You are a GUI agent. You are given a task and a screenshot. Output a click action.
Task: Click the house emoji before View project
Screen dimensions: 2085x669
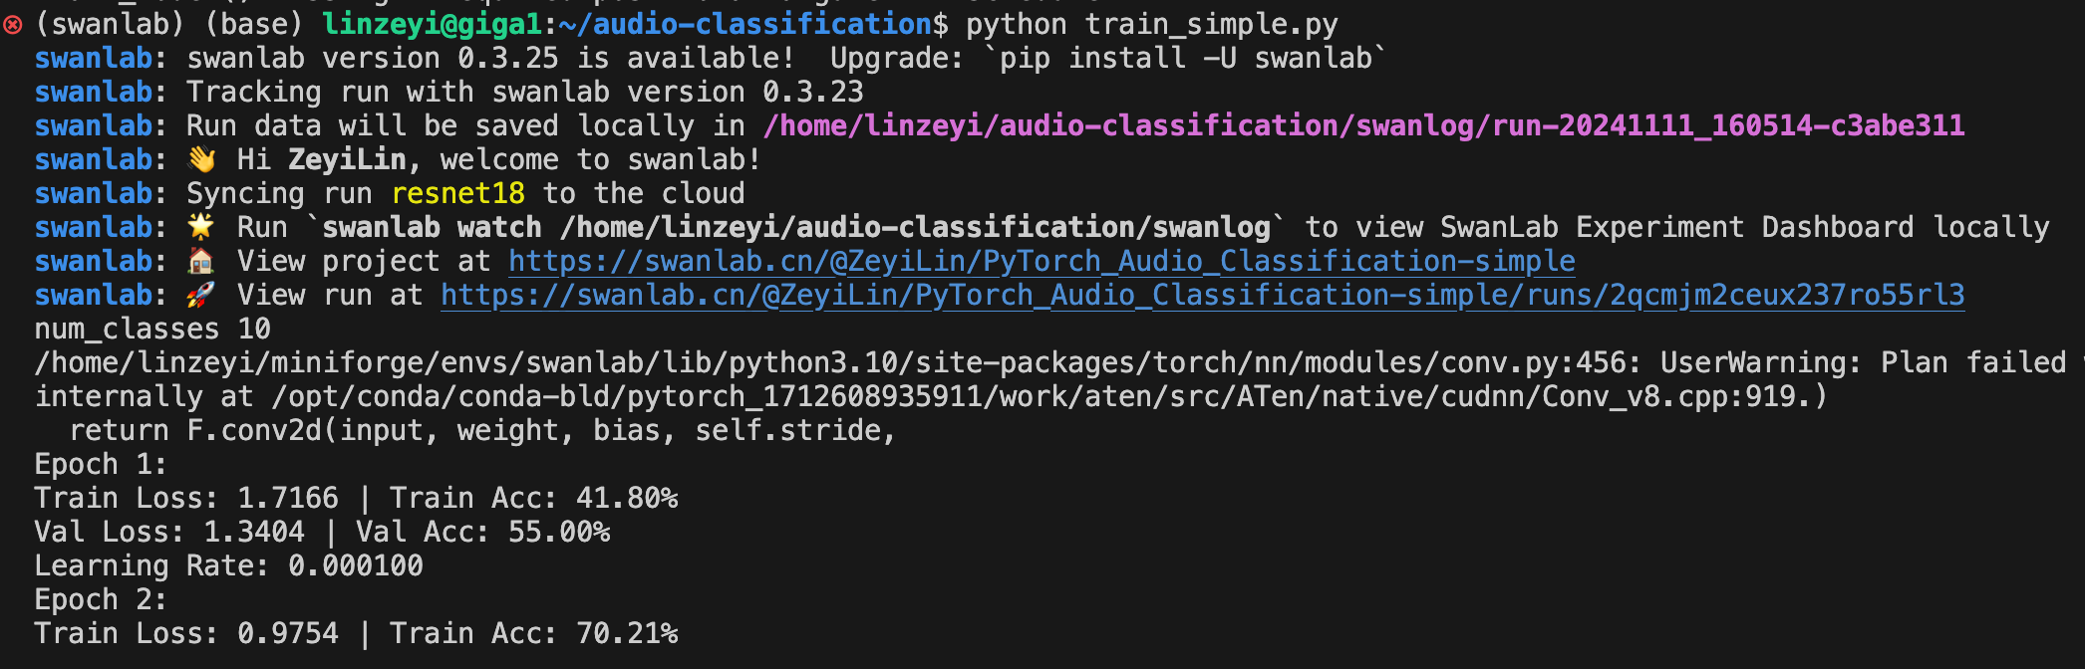(x=201, y=262)
